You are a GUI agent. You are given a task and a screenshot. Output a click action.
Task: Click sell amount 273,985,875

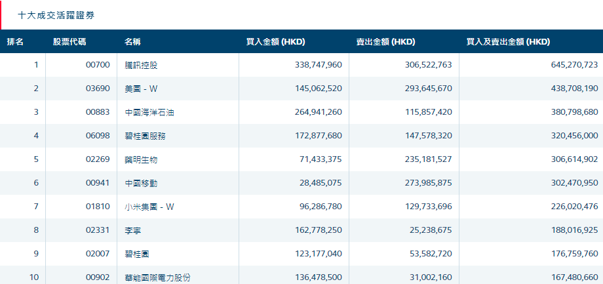[429, 183]
